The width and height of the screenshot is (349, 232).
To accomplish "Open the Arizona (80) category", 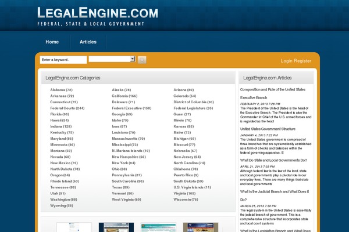I will coord(184,90).
